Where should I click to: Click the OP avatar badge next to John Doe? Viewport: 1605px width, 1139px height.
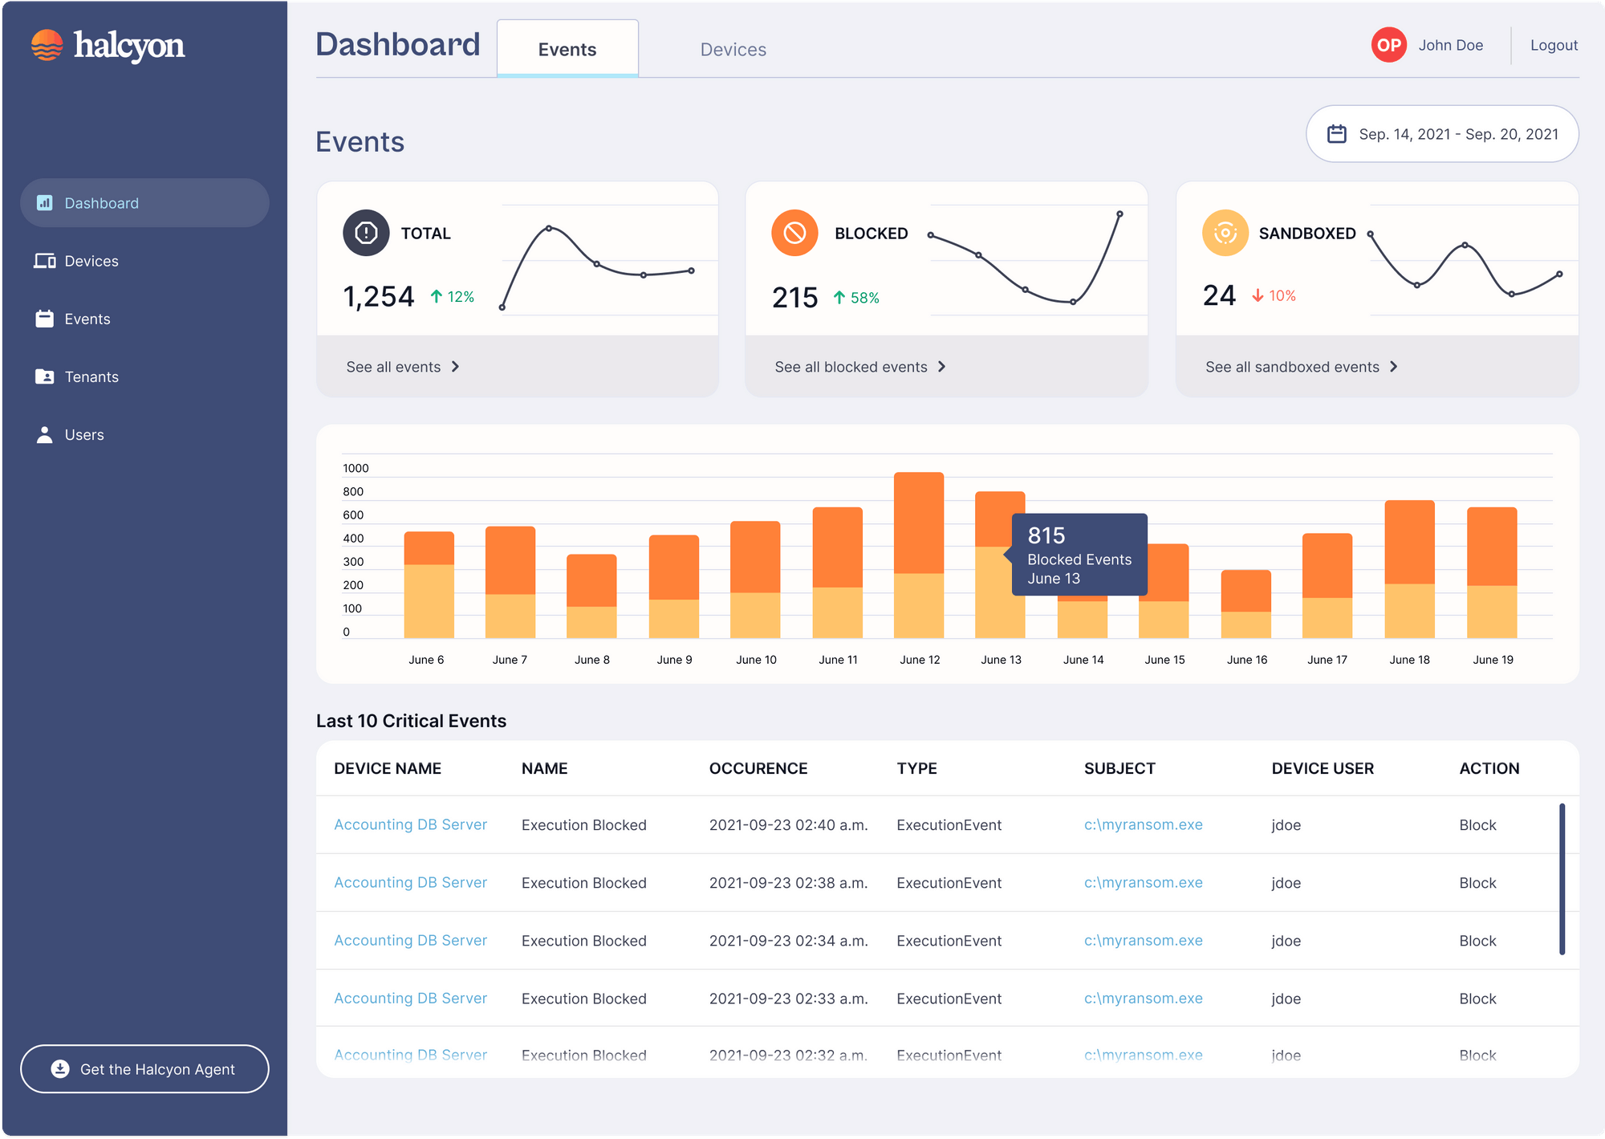pos(1389,45)
